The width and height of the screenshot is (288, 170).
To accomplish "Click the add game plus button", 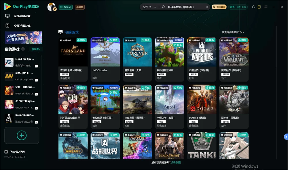I will pyautogui.click(x=22, y=135).
